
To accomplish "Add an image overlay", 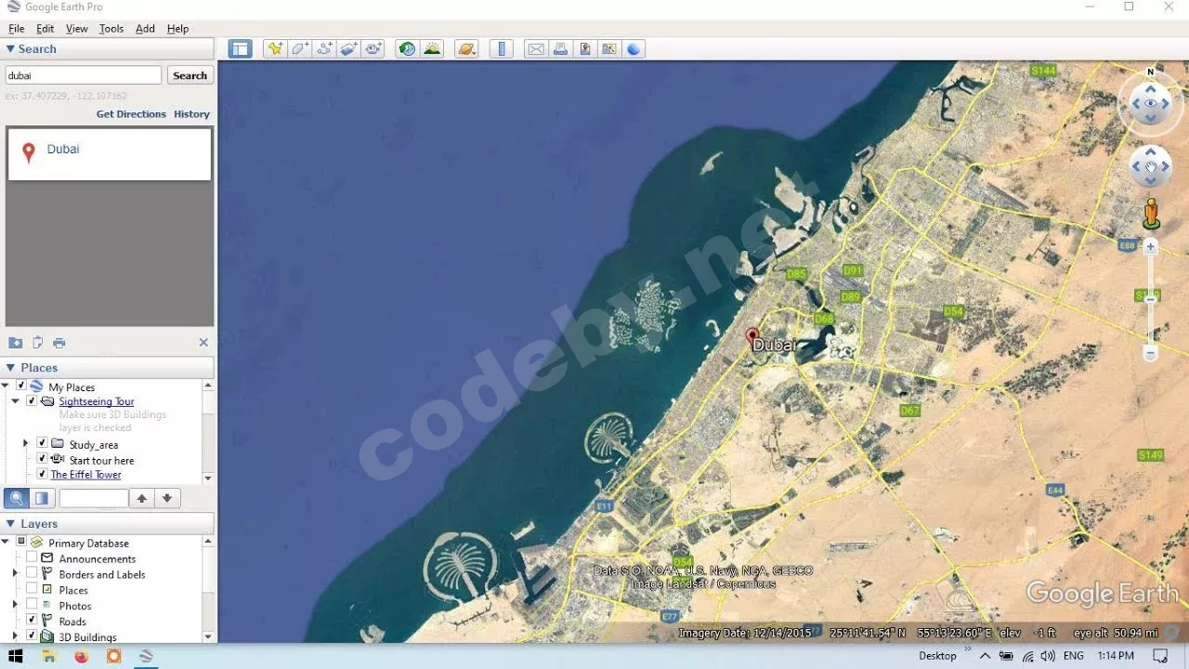I will (349, 49).
